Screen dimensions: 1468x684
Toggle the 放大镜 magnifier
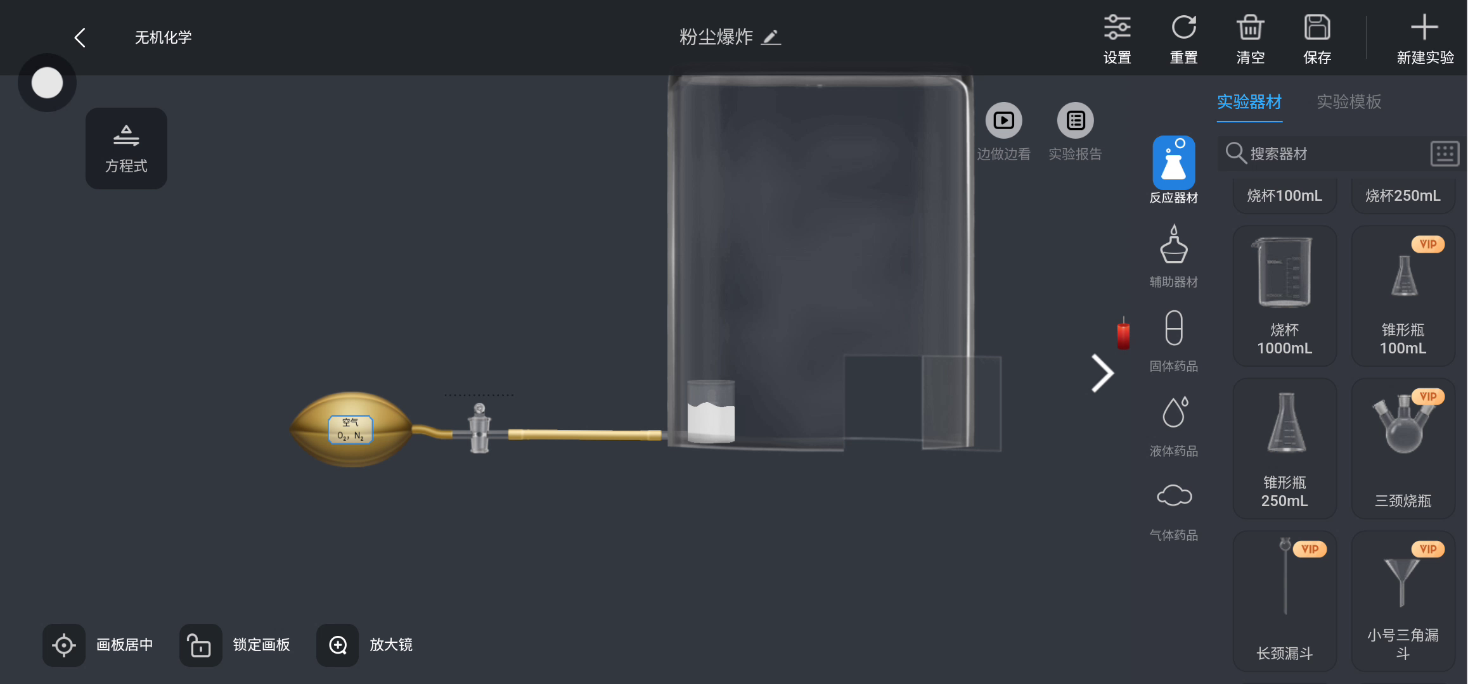pyautogui.click(x=337, y=645)
